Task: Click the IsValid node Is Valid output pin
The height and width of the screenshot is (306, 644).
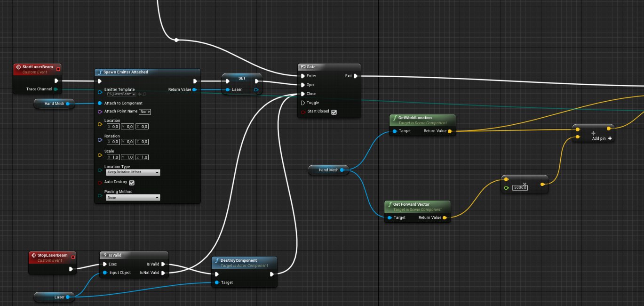Action: click(163, 264)
